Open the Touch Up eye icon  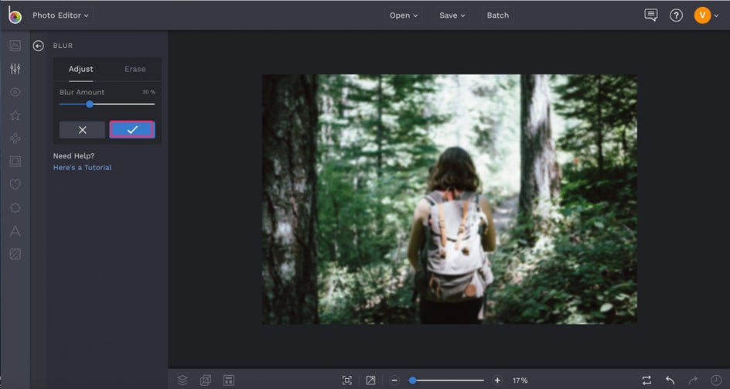[15, 92]
